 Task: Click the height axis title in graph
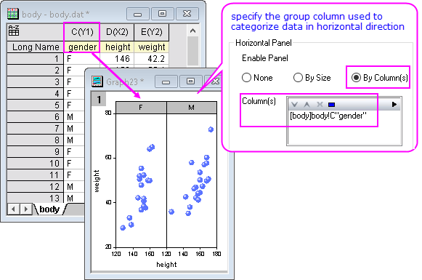tap(166, 265)
